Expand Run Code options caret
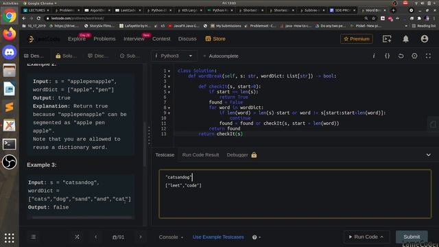Image resolution: width=439 pixels, height=247 pixels. coord(382,237)
